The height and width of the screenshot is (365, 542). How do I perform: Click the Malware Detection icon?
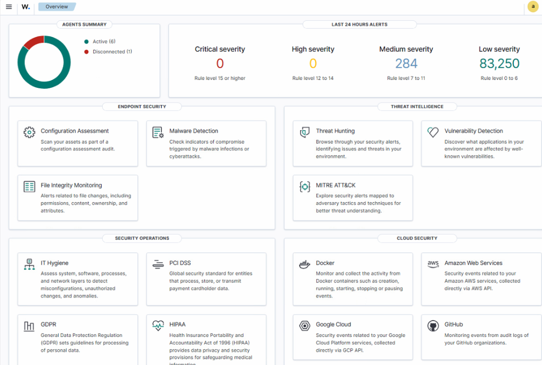158,132
